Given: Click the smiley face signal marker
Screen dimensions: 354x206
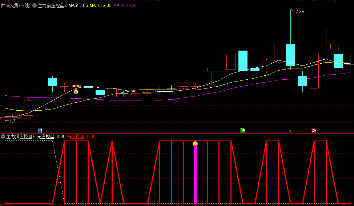Looking at the screenshot, I should pyautogui.click(x=195, y=144).
